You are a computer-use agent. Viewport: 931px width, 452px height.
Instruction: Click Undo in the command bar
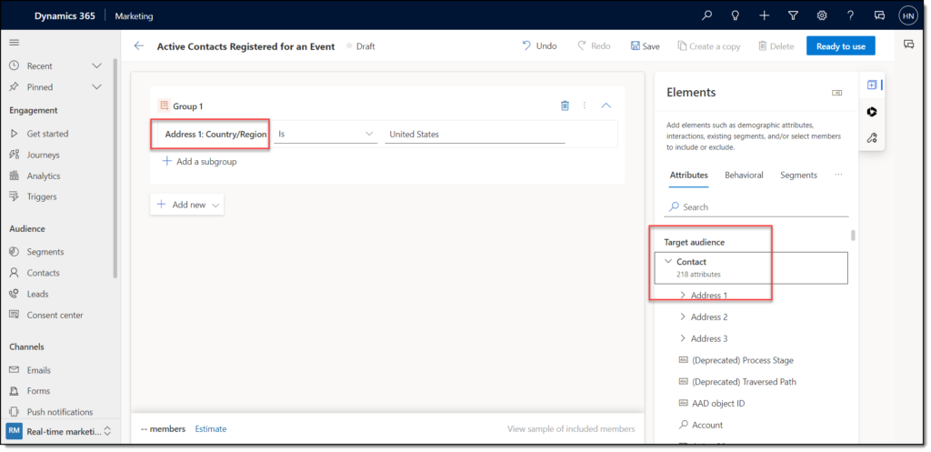pos(539,45)
